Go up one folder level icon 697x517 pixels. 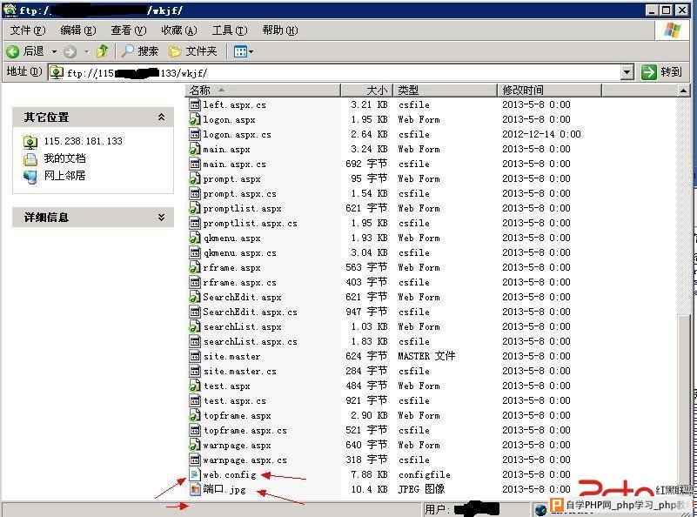tap(103, 51)
